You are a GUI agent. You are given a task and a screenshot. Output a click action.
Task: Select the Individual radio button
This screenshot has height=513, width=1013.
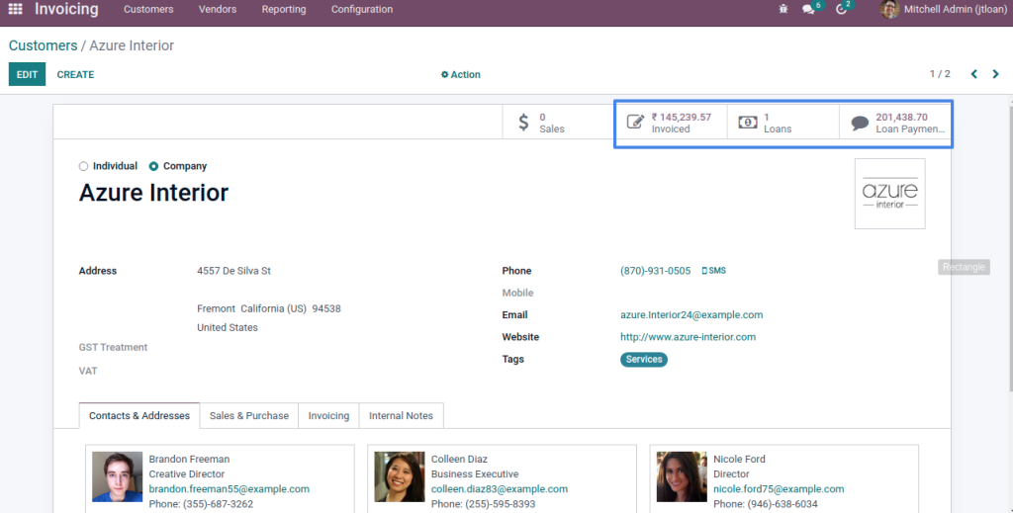point(83,166)
